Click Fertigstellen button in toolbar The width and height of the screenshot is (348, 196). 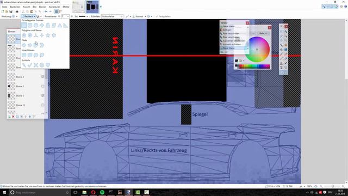point(163,16)
